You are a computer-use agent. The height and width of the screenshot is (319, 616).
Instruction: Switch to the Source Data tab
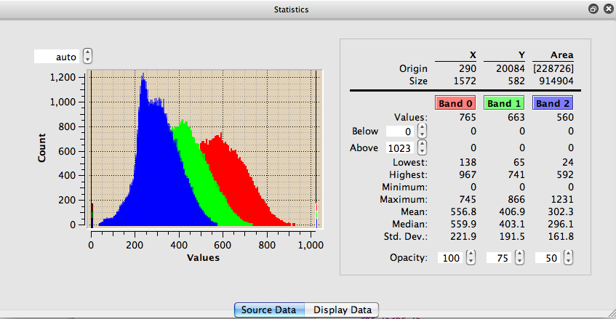click(x=269, y=310)
